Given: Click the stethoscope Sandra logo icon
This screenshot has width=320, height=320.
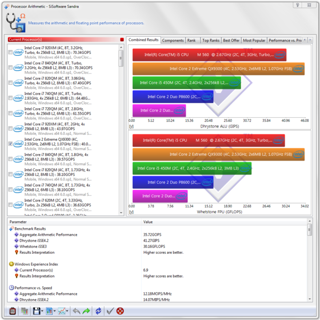Looking at the screenshot, I should (15, 22).
